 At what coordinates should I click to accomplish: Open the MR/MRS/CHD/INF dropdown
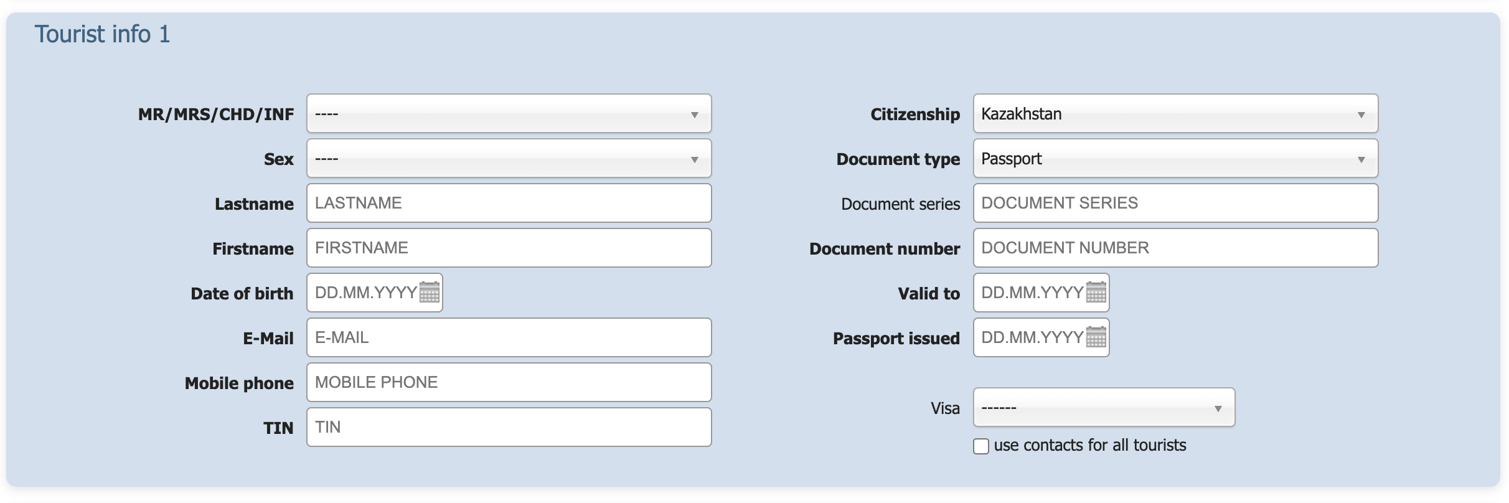pos(509,114)
